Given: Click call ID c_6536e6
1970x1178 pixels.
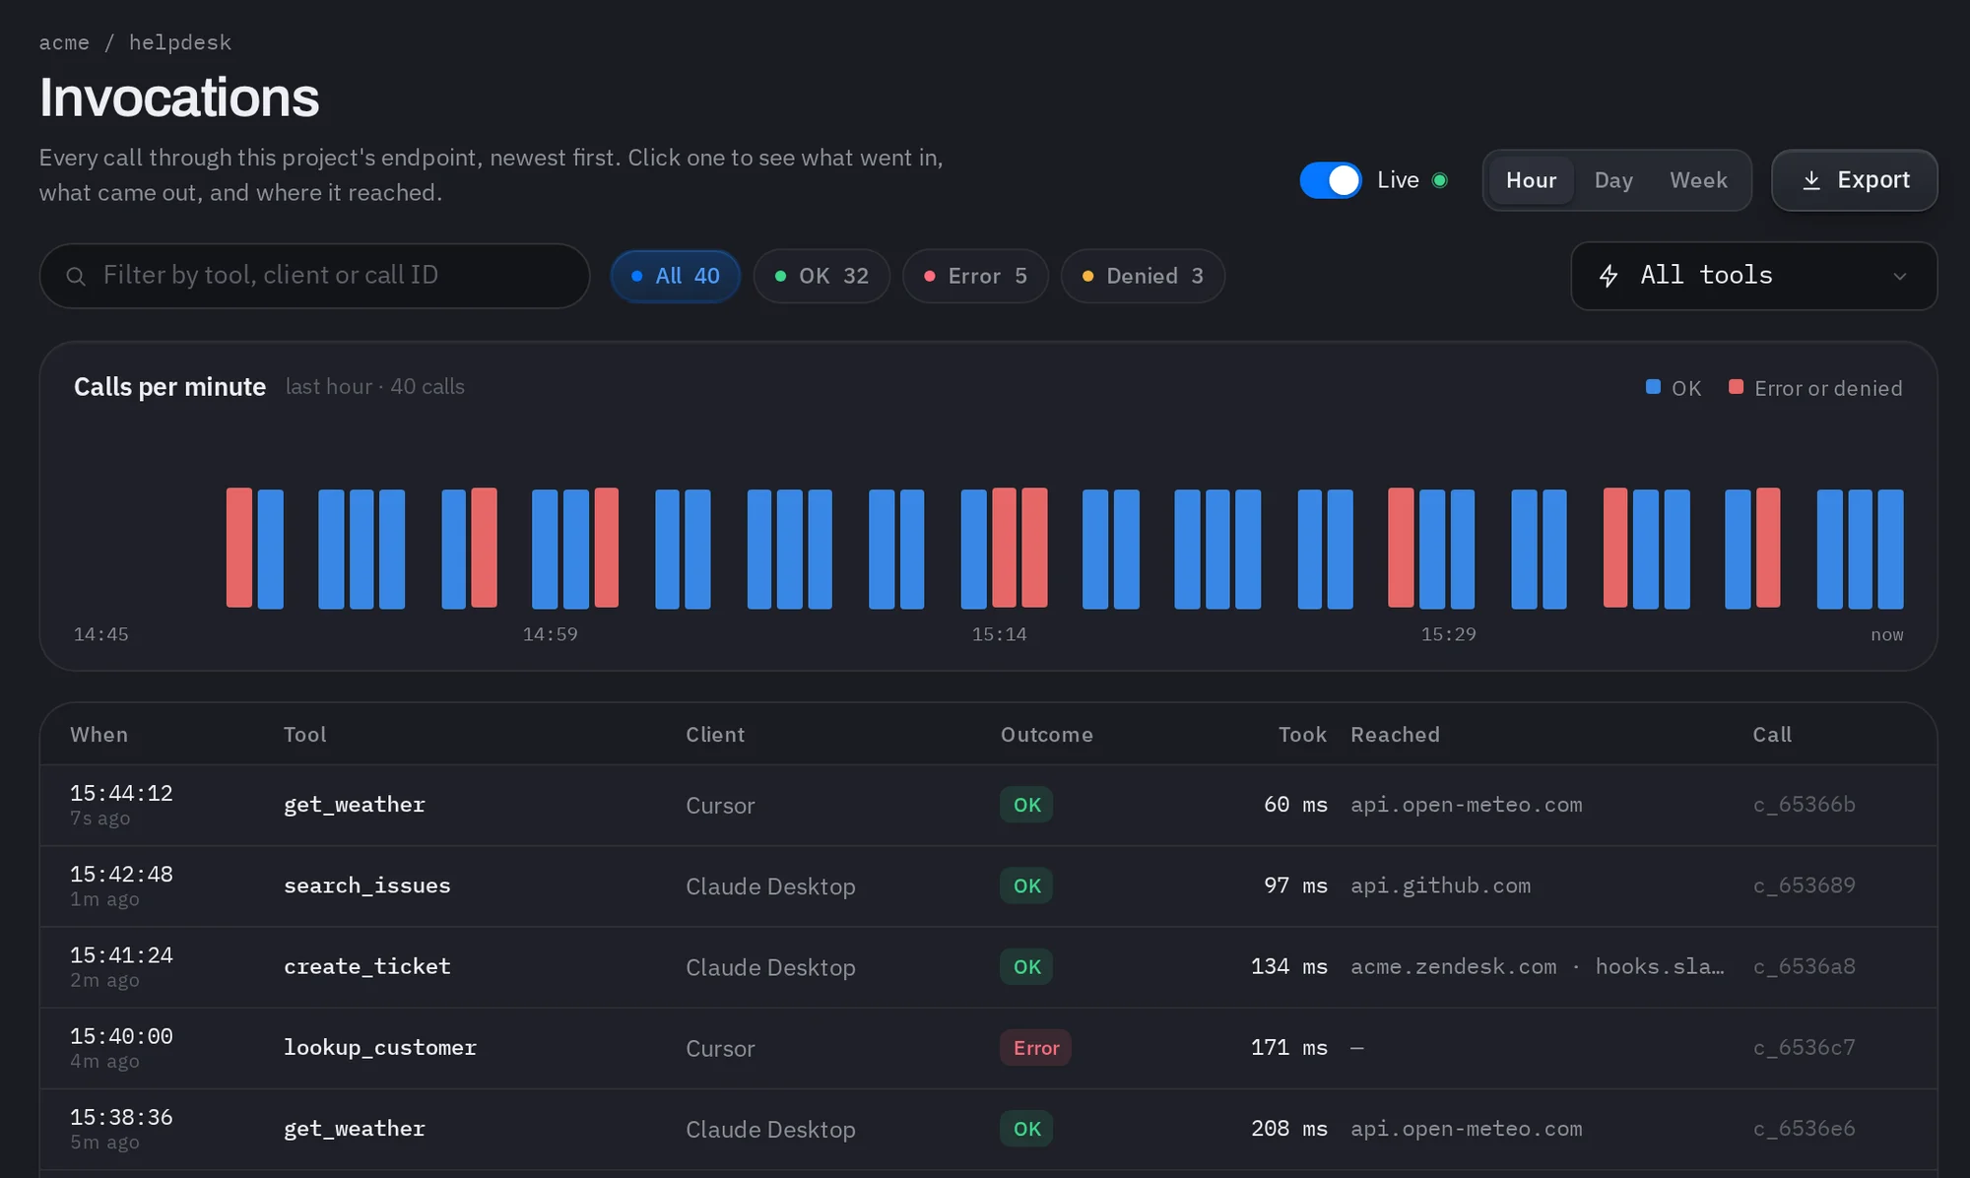Looking at the screenshot, I should click(1804, 1128).
